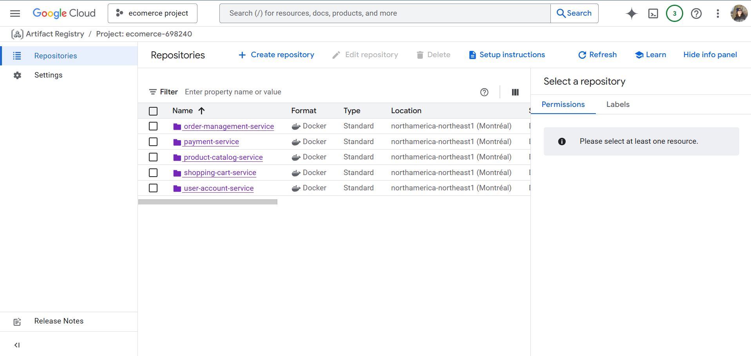751x356 pixels.
Task: Click Create repository button
Action: point(276,55)
